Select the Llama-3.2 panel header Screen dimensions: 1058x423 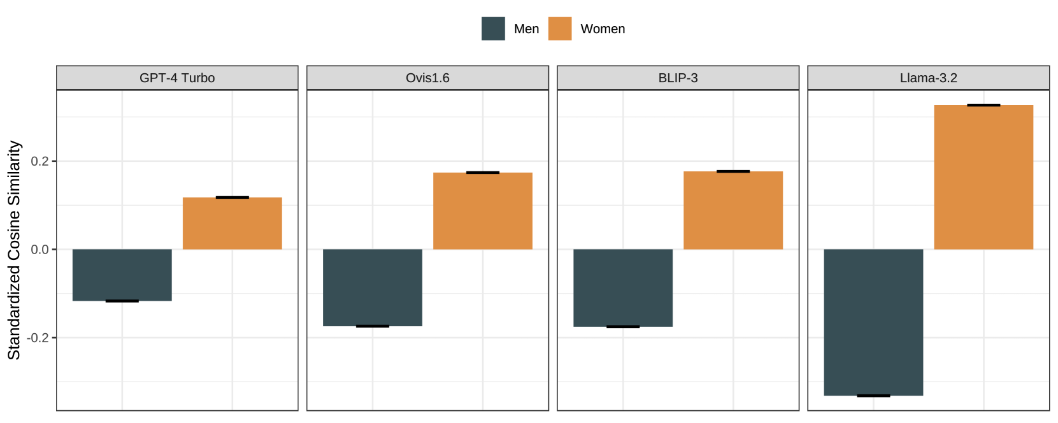(928, 78)
